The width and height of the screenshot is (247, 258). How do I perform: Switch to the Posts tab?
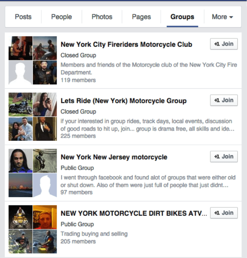coord(23,17)
